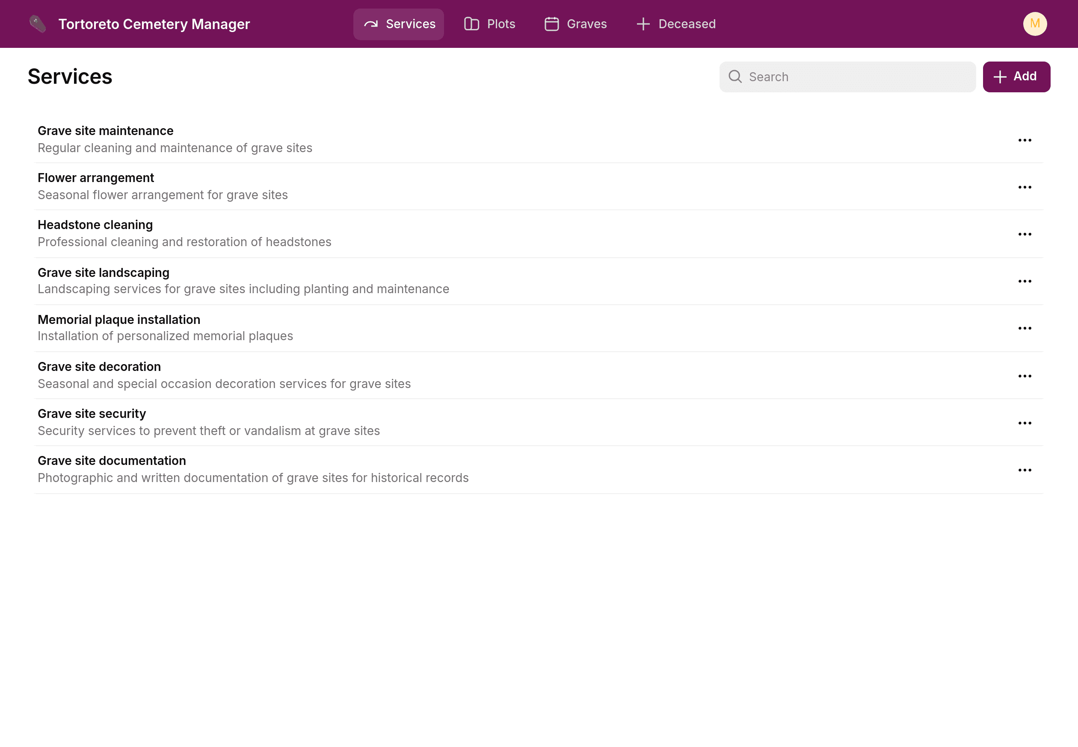Expand options for Memorial plaque installation
The width and height of the screenshot is (1078, 747).
click(x=1025, y=328)
